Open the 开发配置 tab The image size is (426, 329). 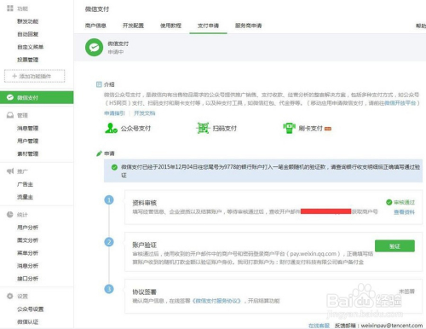133,26
